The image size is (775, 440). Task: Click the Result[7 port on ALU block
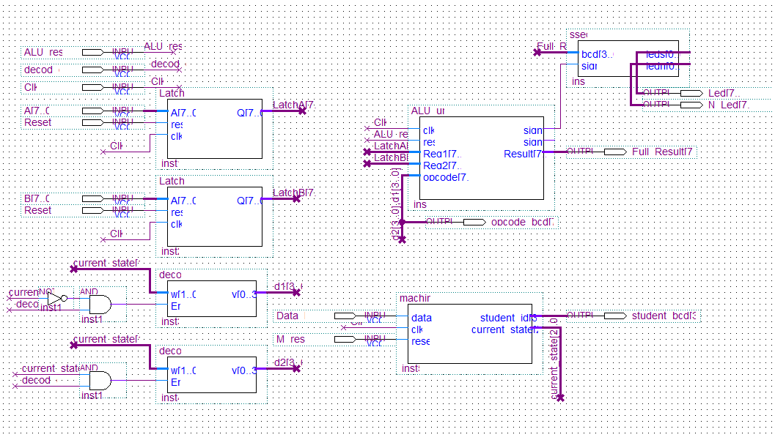pyautogui.click(x=523, y=154)
